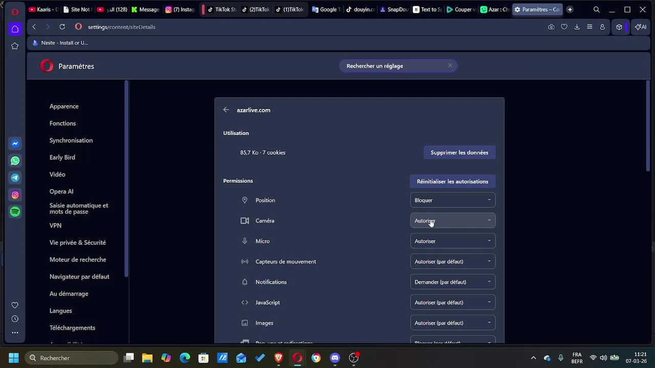Switch to the Azar tab
The width and height of the screenshot is (655, 368).
click(495, 9)
